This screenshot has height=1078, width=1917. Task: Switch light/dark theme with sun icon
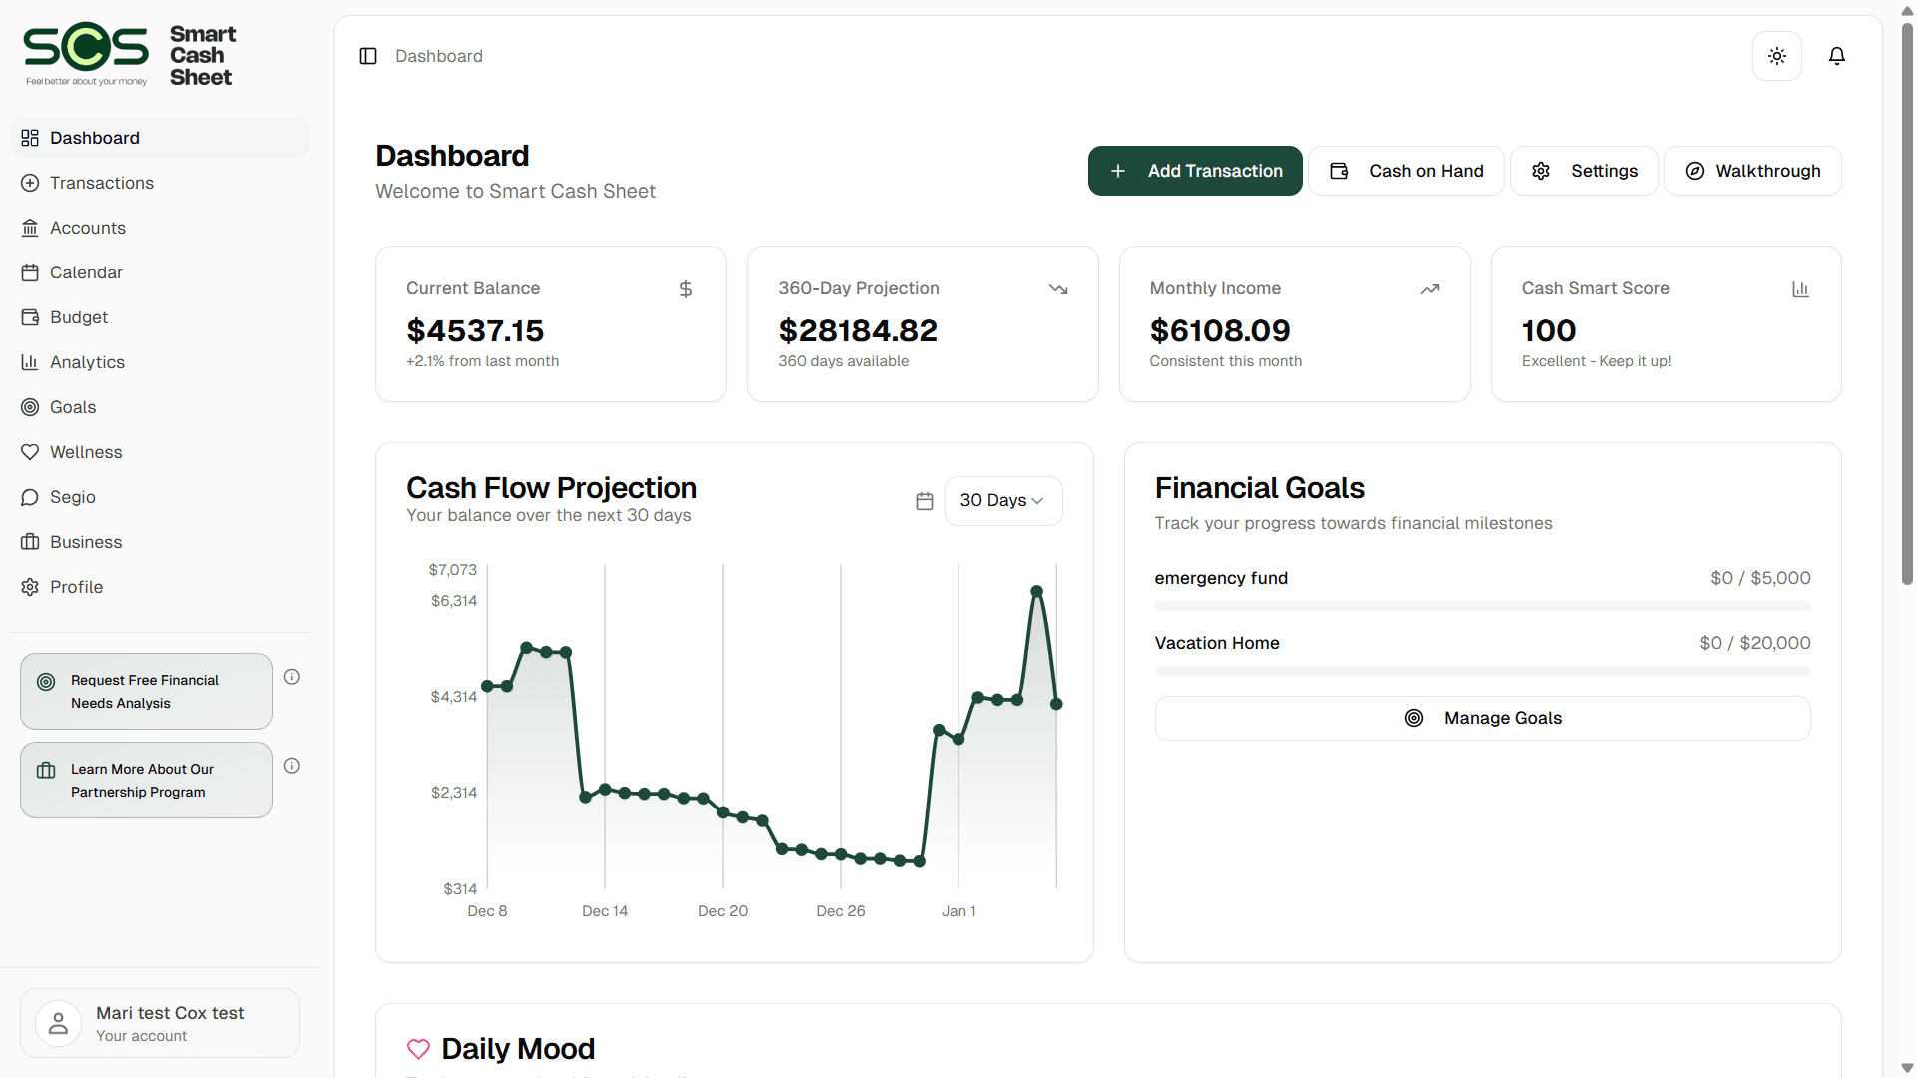(1776, 56)
